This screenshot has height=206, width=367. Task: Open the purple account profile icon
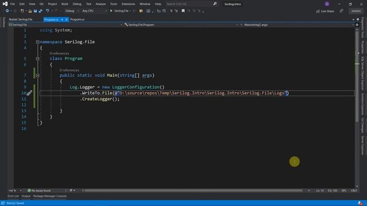pyautogui.click(x=327, y=4)
